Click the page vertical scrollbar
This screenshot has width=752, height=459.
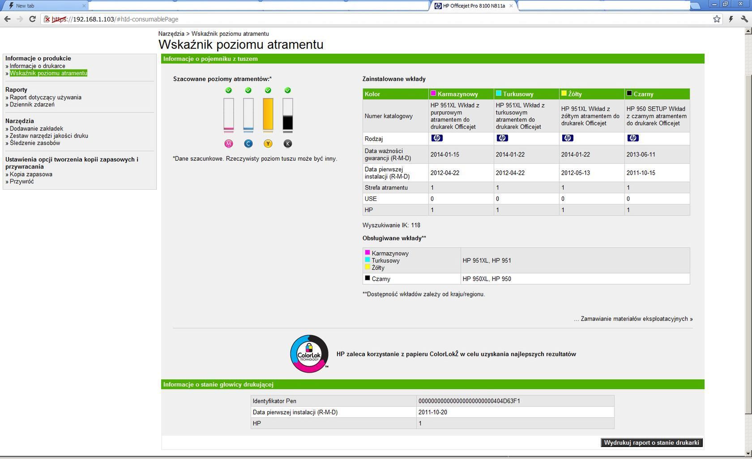(x=748, y=245)
